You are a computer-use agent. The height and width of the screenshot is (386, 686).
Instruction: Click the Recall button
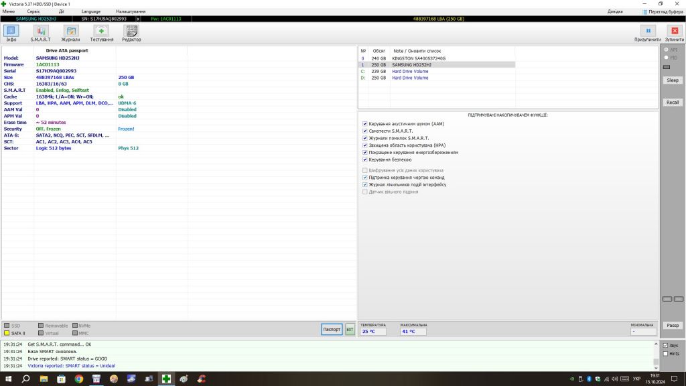tap(673, 103)
